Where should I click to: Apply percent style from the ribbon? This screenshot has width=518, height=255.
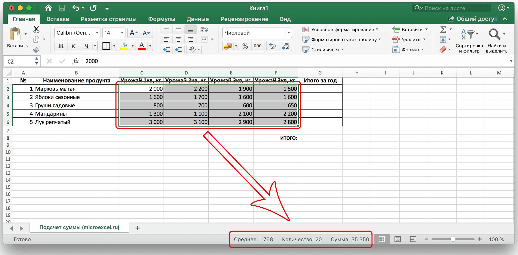tap(245, 46)
